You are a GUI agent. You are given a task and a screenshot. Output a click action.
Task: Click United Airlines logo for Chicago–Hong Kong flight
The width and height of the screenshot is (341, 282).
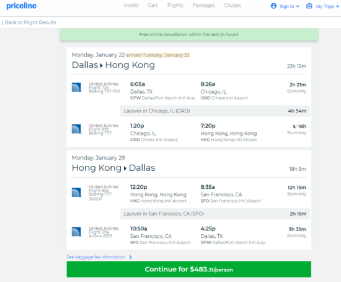[76, 129]
